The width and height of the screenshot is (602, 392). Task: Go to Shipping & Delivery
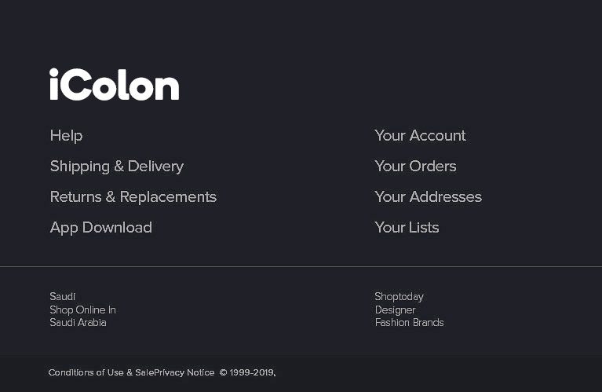116,167
